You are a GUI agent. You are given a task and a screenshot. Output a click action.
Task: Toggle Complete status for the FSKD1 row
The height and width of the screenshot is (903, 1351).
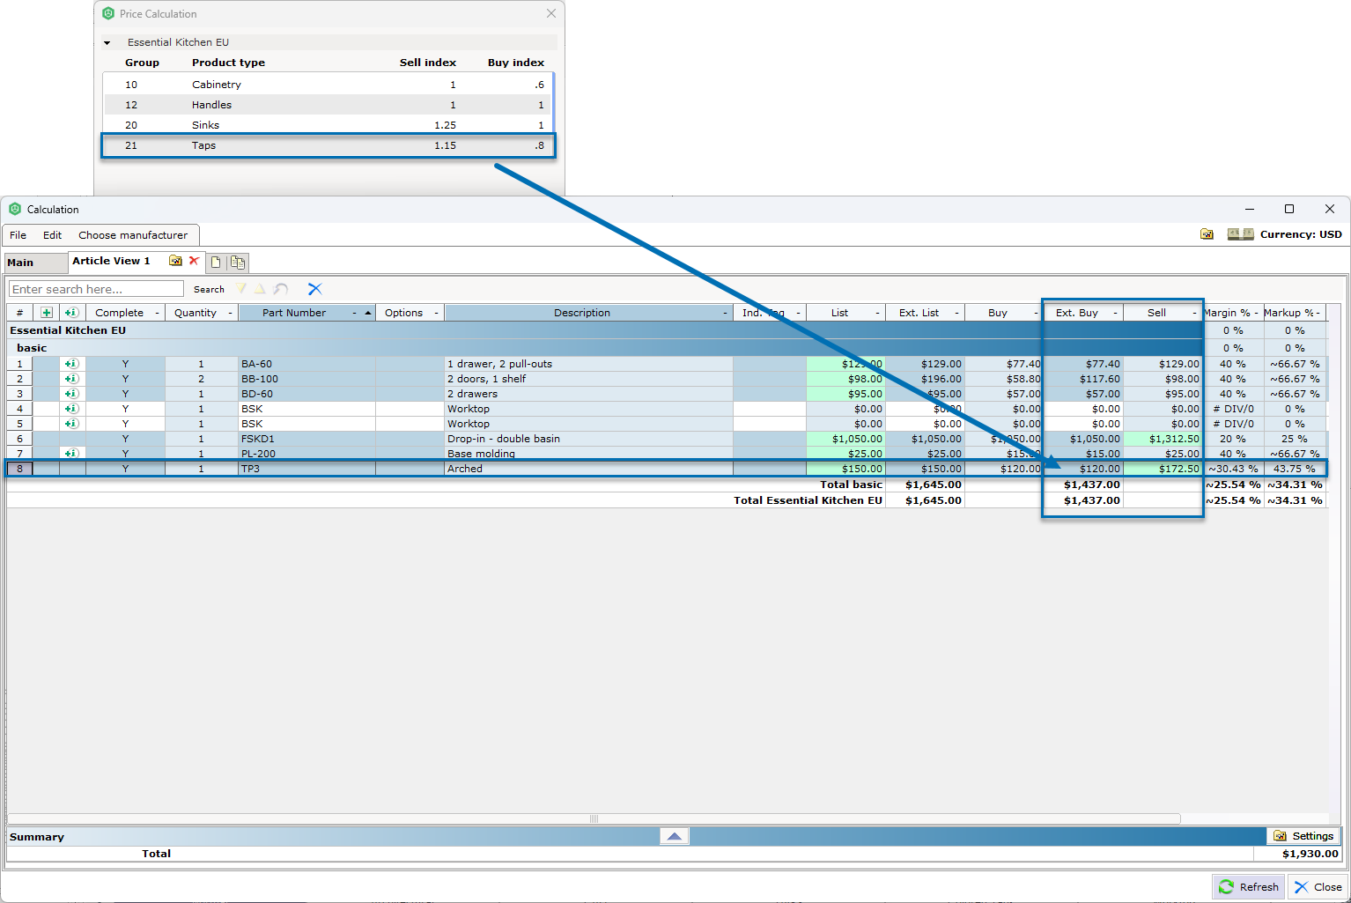pos(125,439)
